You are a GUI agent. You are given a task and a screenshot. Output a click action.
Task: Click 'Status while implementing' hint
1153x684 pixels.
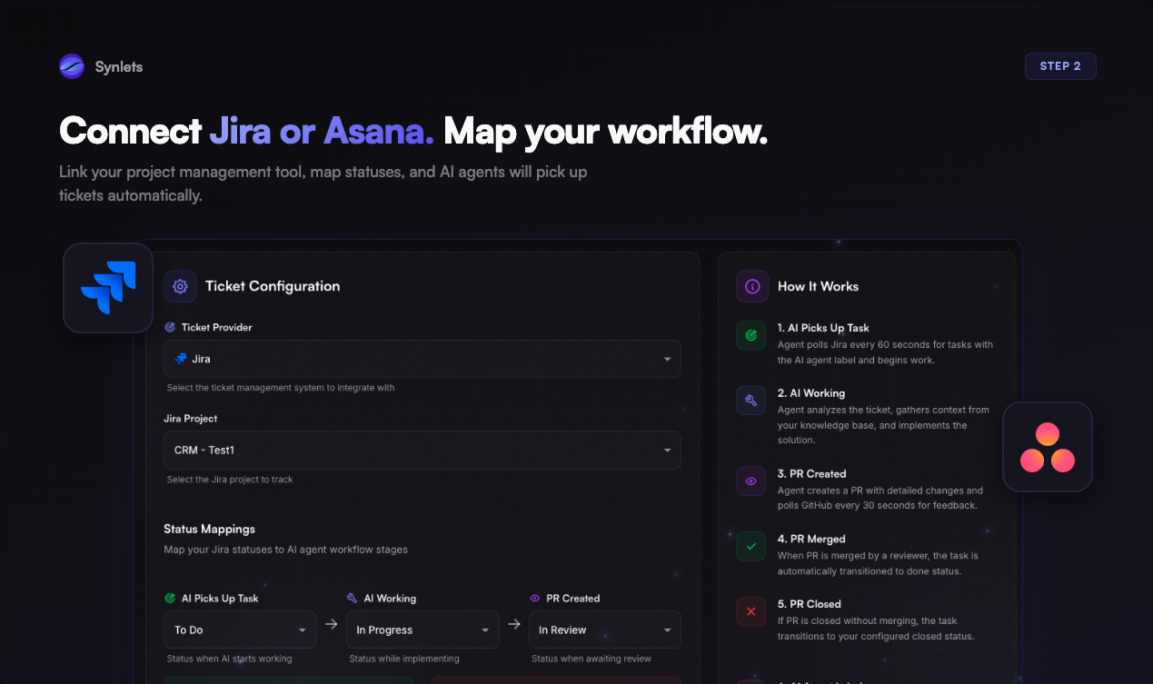coord(404,659)
